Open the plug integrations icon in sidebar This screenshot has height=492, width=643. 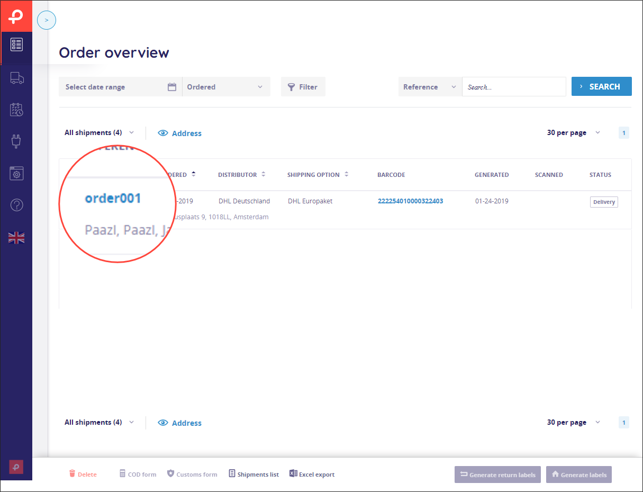16,141
